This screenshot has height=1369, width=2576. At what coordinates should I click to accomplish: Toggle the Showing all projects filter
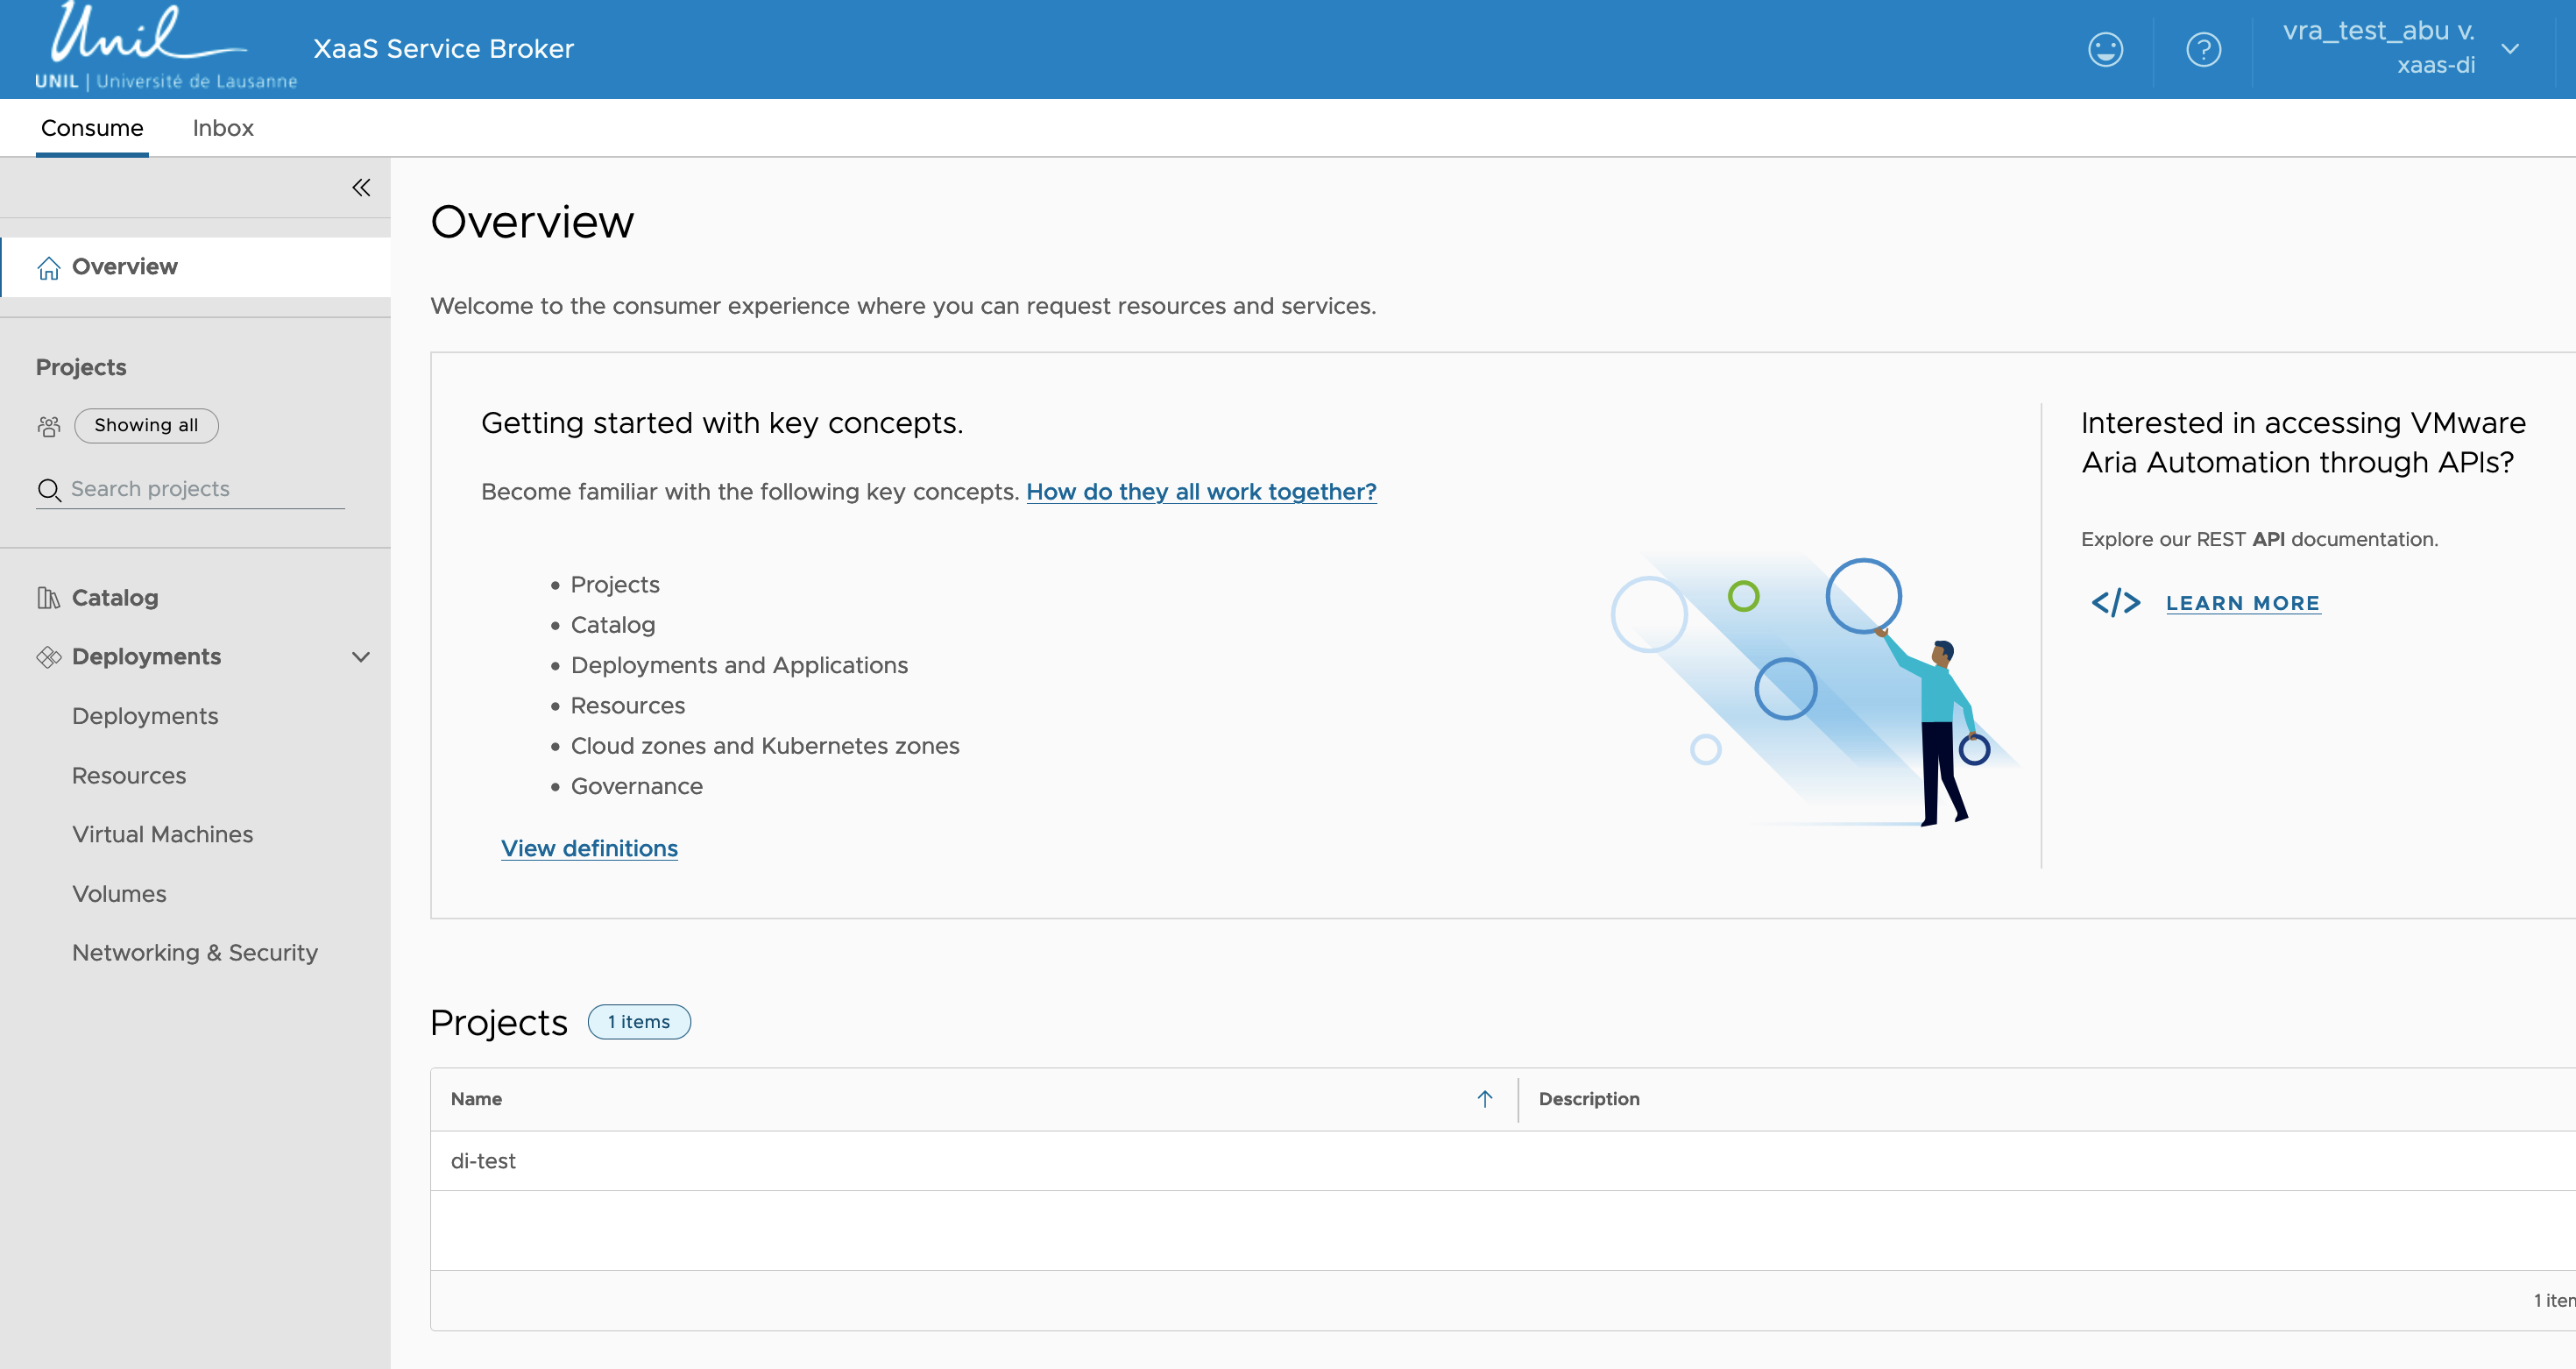tap(146, 426)
